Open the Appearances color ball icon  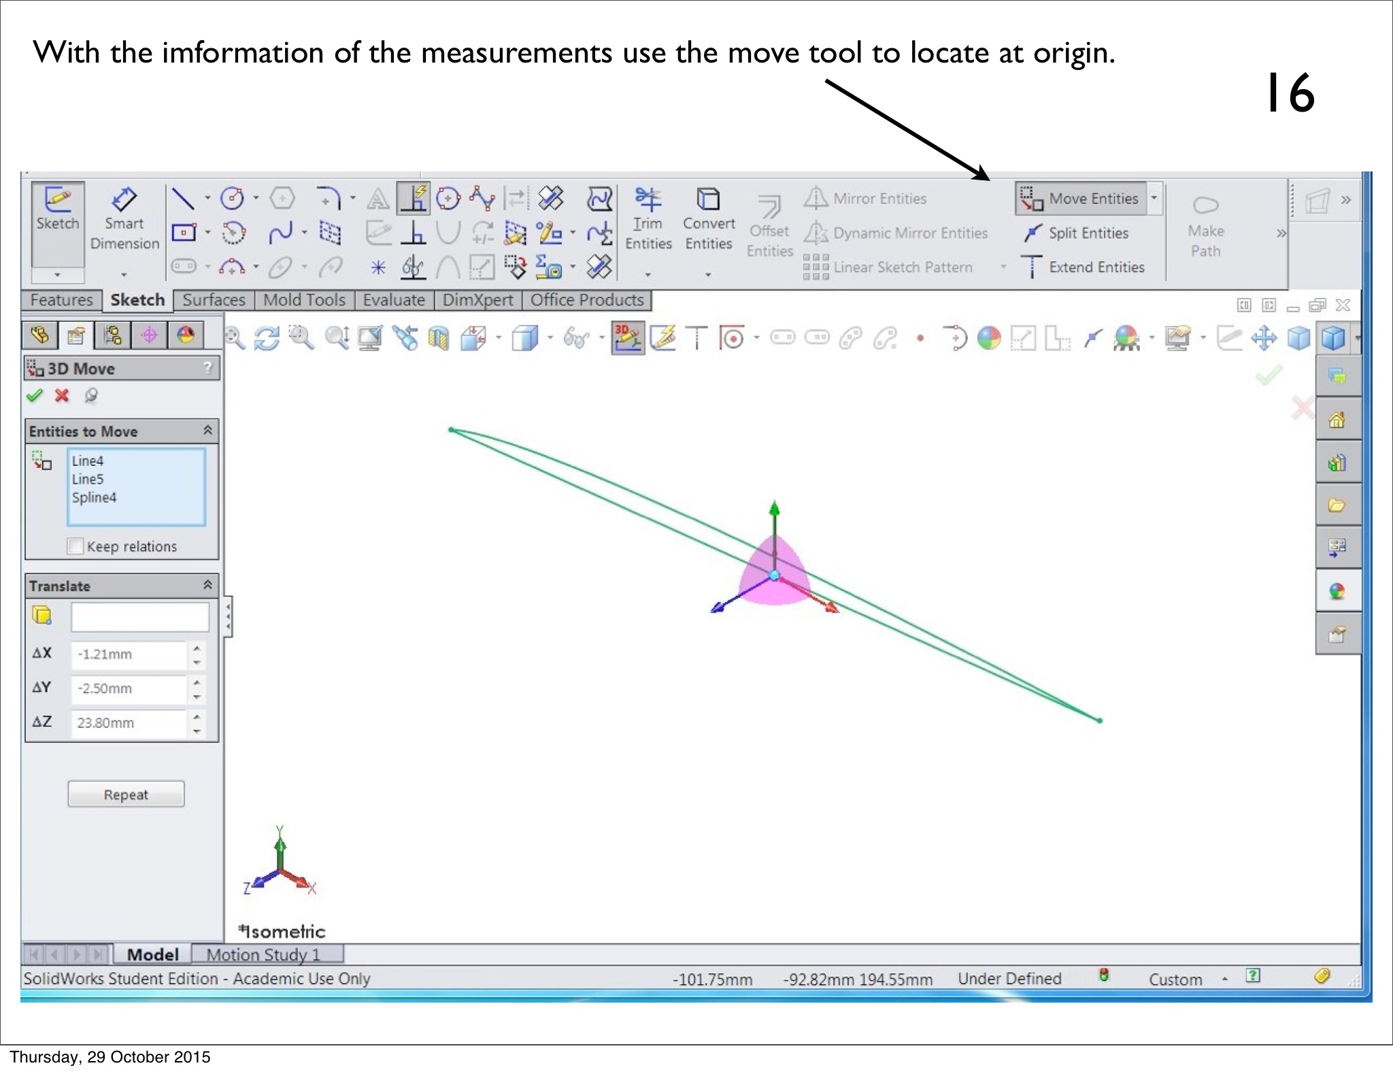pos(1337,590)
